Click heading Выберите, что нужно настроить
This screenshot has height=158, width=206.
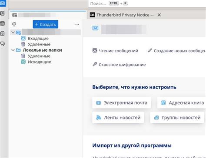pos(134,87)
